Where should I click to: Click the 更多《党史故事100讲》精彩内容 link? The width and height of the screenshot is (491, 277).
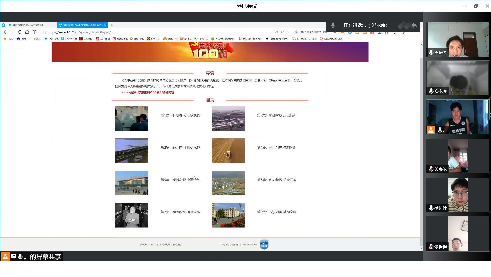[148, 92]
